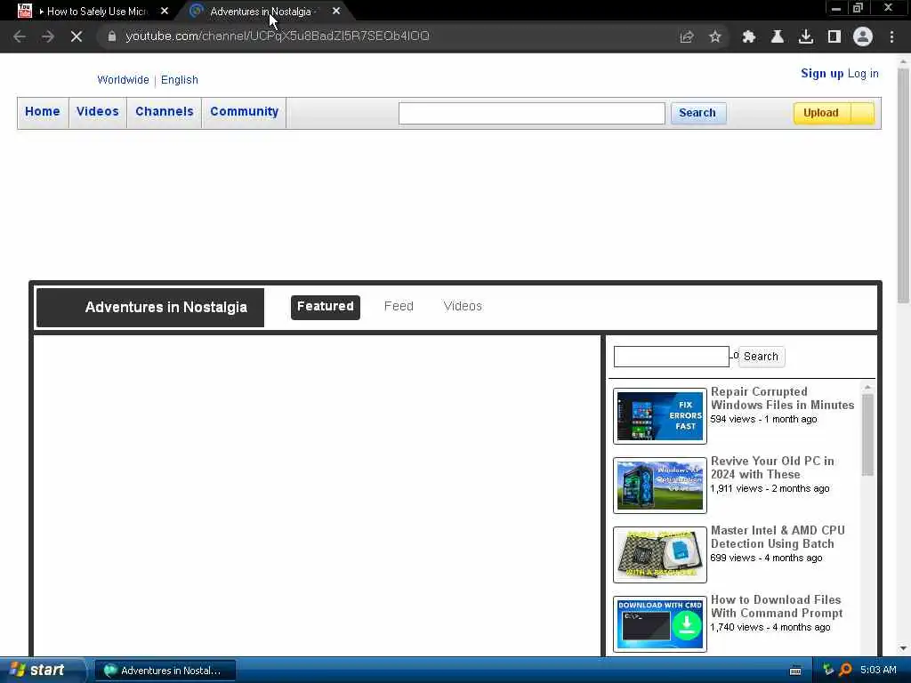Click the video list scroll-up arrow
Screen dimensions: 911x683
867,387
